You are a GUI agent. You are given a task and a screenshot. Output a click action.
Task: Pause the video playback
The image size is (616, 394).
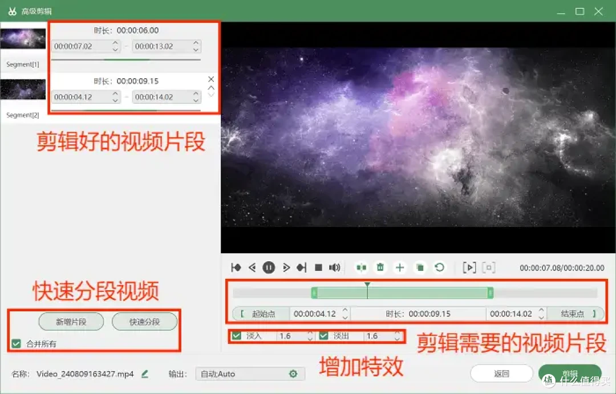pos(269,268)
